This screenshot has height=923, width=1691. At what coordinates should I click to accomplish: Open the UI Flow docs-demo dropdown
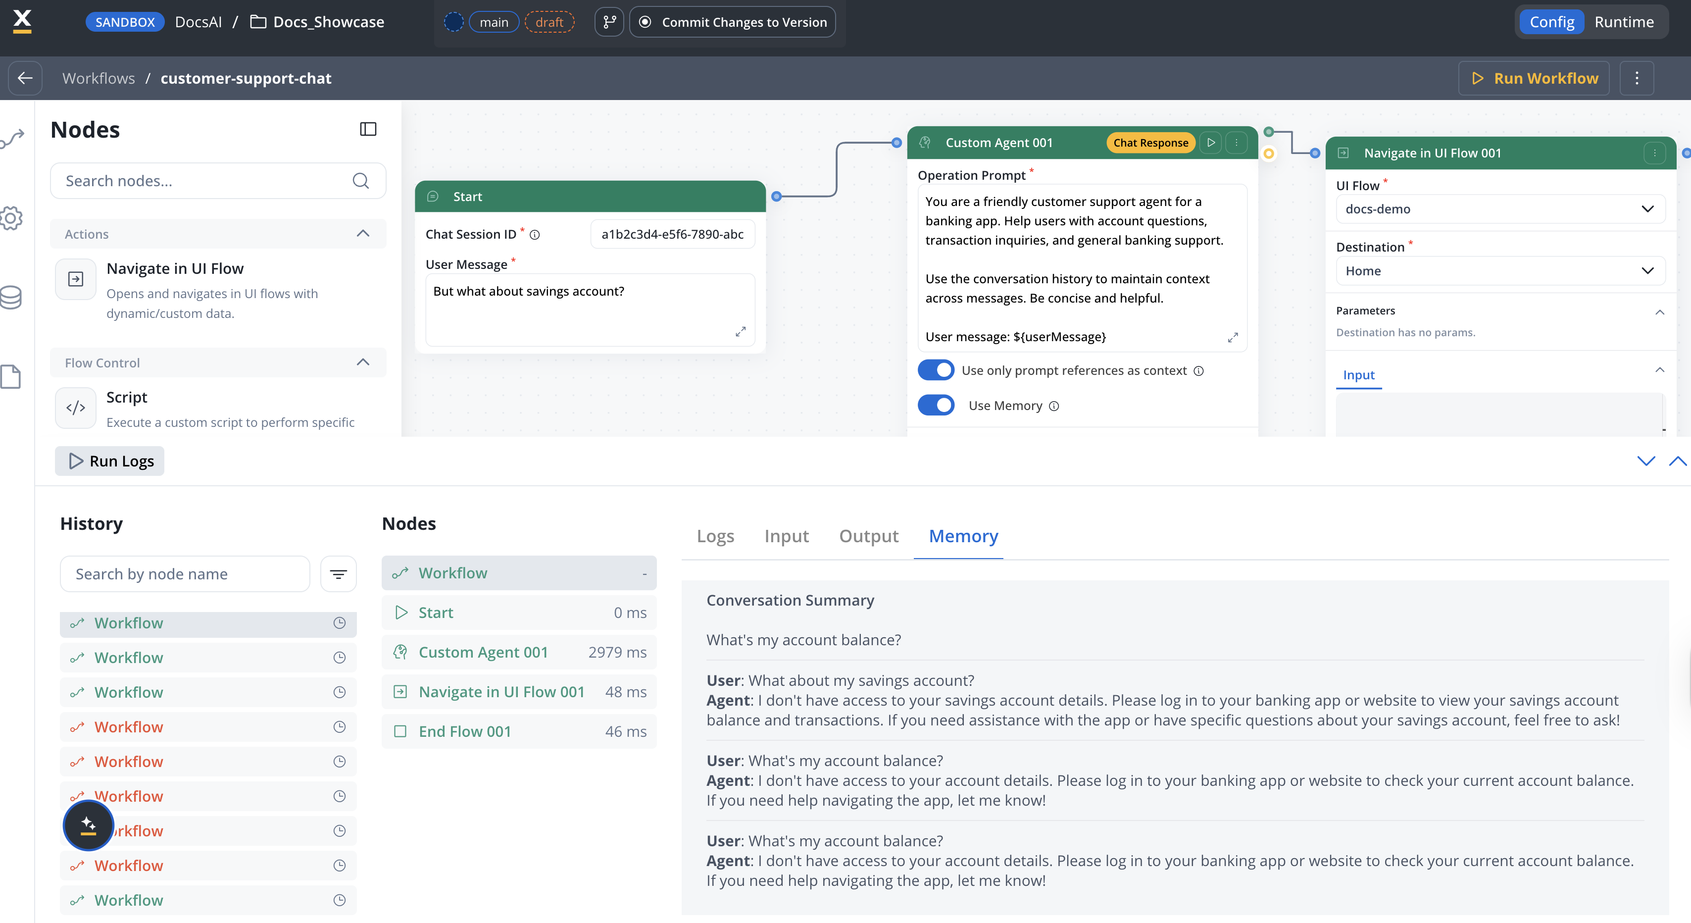1499,209
